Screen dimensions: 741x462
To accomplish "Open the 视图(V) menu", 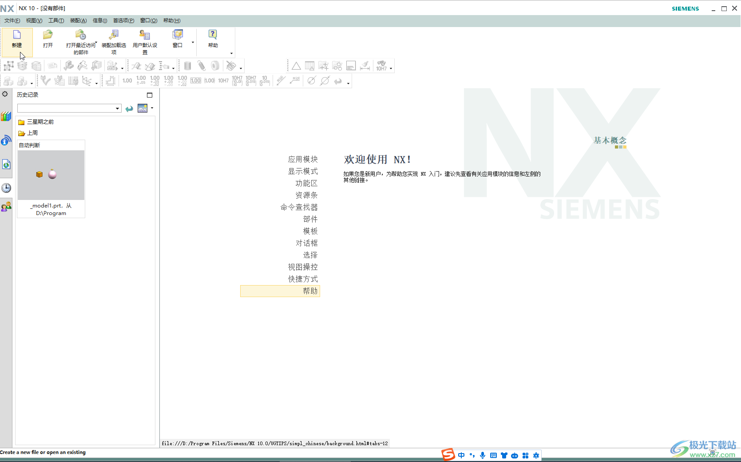I will tap(34, 20).
